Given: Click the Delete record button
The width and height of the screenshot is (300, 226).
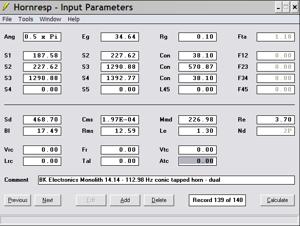Looking at the screenshot, I should point(159,200).
